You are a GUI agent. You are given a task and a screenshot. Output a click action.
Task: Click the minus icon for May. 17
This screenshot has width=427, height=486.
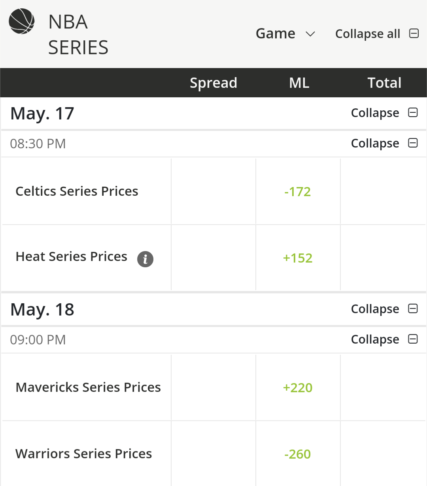click(413, 113)
